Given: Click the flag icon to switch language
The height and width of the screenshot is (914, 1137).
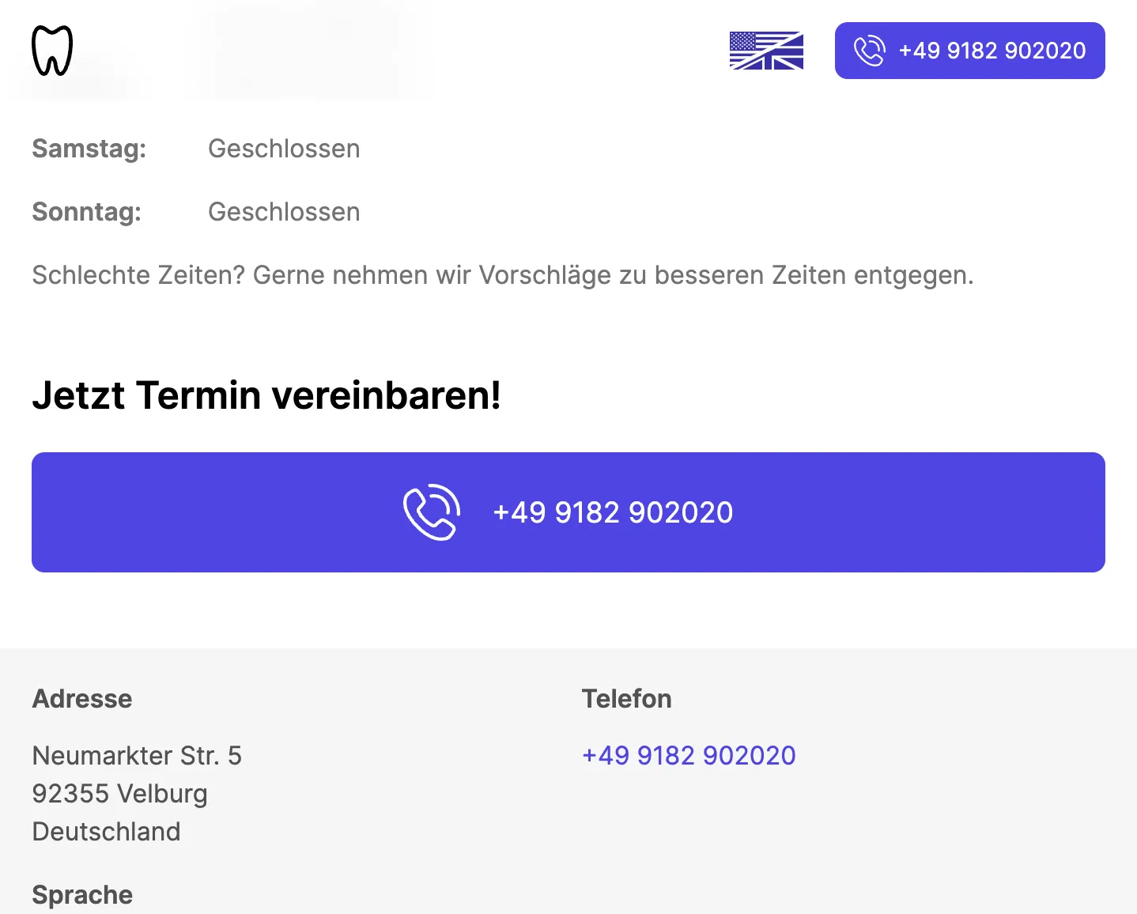Looking at the screenshot, I should (x=766, y=51).
